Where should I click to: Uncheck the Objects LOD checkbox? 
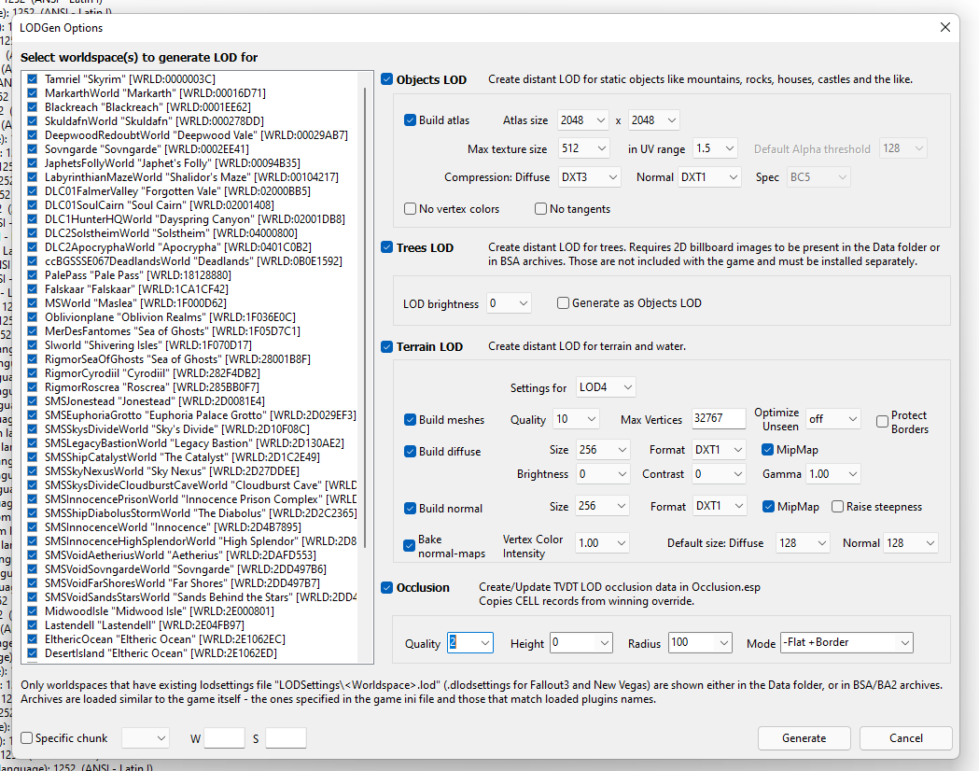pos(387,79)
